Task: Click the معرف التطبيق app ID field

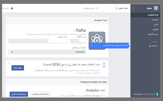Action: pyautogui.click(x=38, y=41)
